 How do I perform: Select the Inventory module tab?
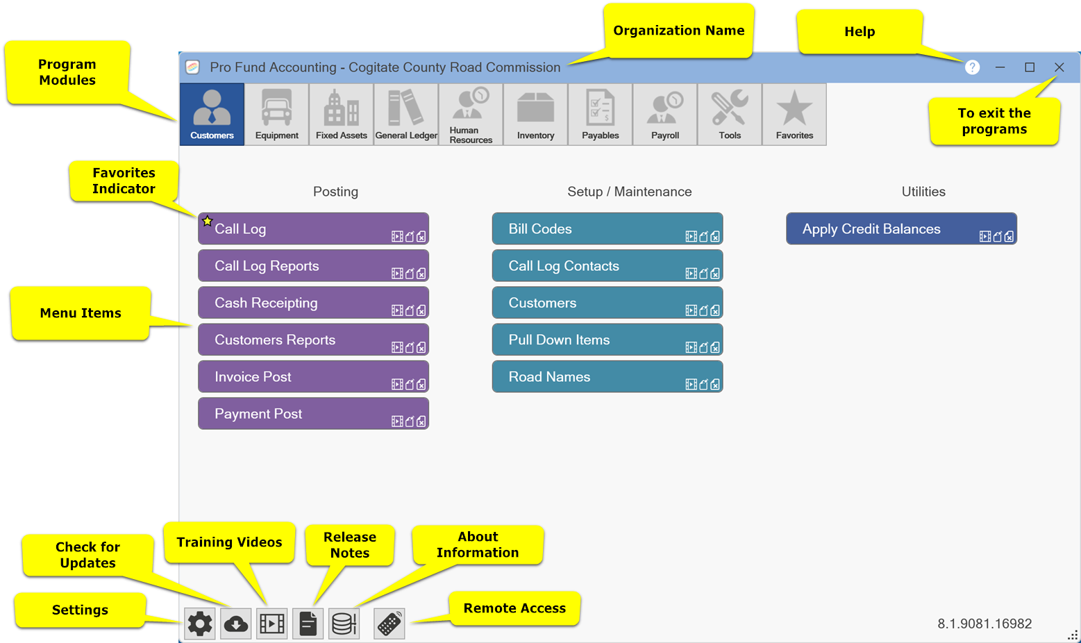pos(535,115)
